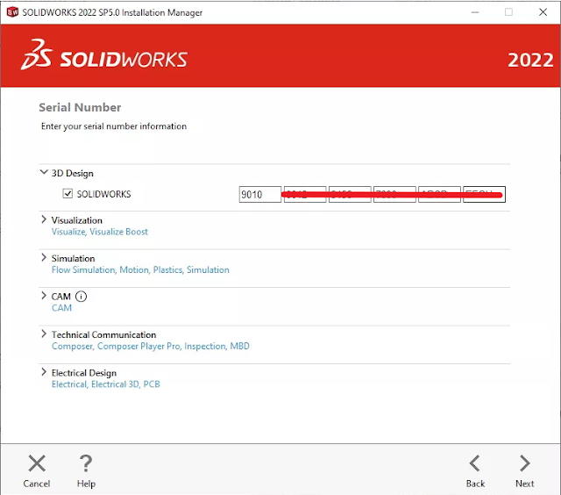The image size is (561, 495).
Task: Click first serial number field containing 9010
Action: coord(260,195)
